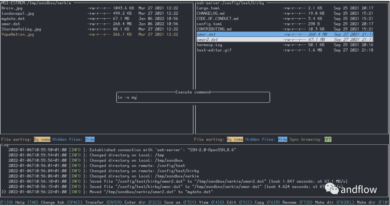Select Cargo.toml in the remote panel
The image size is (390, 206).
pos(285,8)
